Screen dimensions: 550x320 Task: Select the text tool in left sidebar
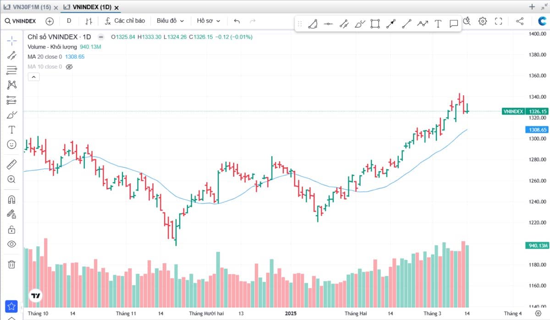(12, 130)
